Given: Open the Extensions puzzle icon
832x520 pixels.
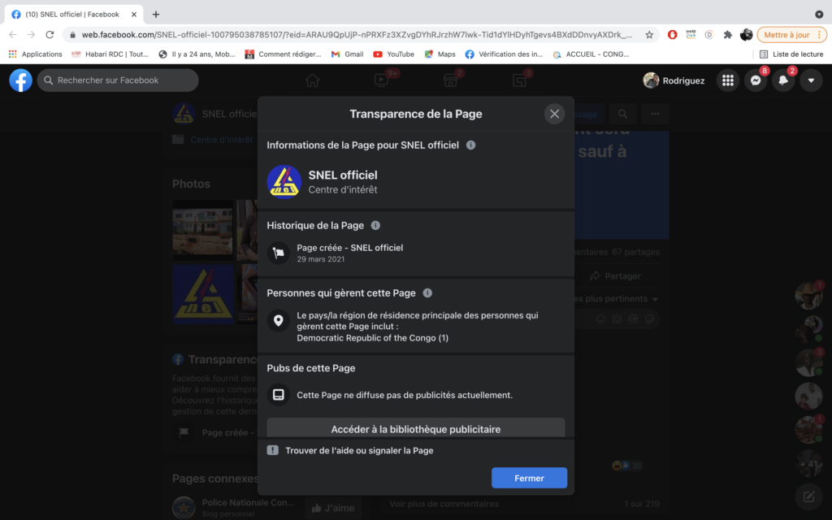Looking at the screenshot, I should (727, 34).
